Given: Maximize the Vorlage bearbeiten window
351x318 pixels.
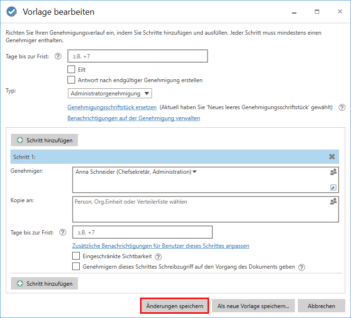Looking at the screenshot, I should 317,12.
